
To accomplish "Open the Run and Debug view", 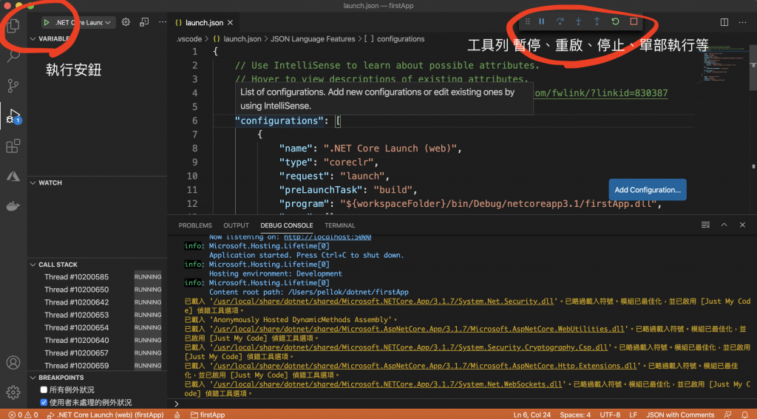I will coord(13,116).
